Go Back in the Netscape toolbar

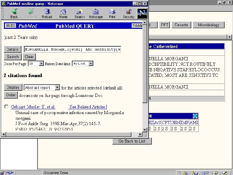(x=14, y=14)
